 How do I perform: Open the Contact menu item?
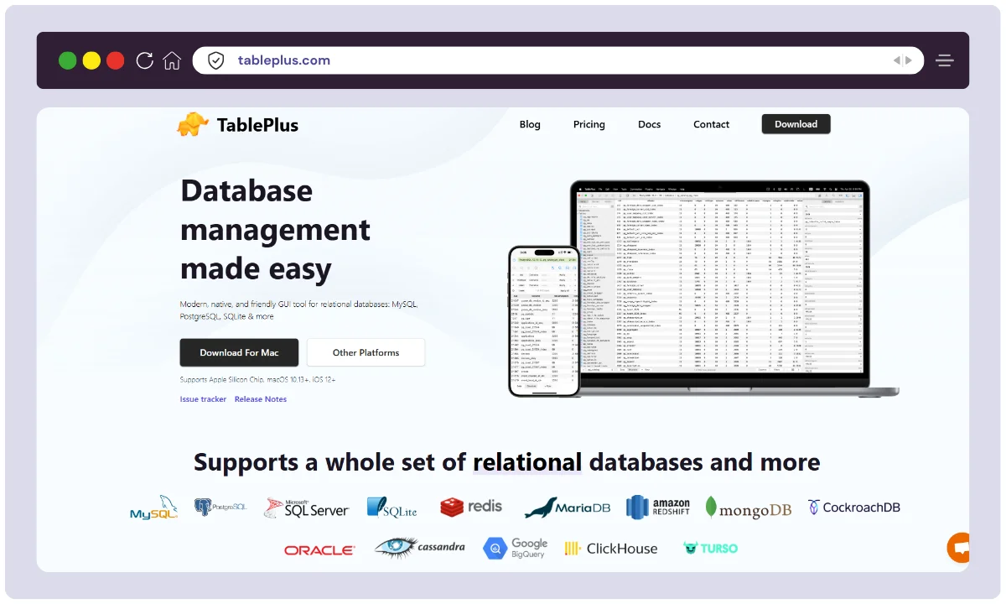(712, 124)
